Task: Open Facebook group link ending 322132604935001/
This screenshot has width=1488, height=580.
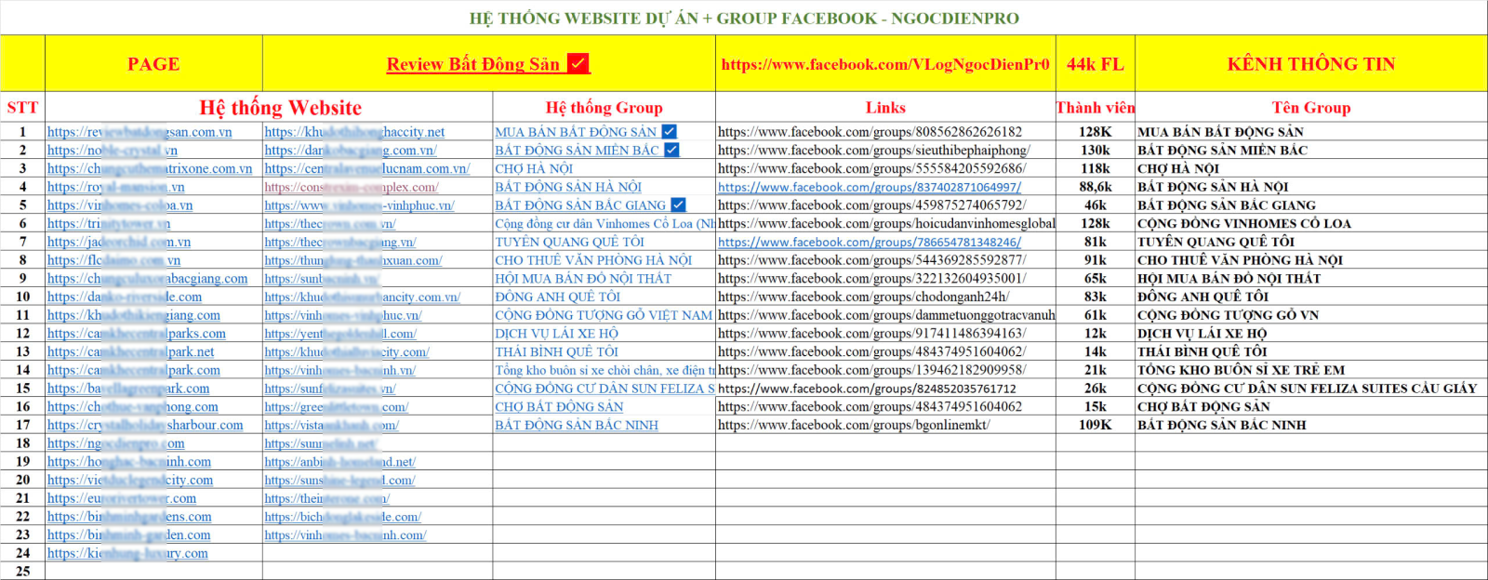Action: coord(871,278)
